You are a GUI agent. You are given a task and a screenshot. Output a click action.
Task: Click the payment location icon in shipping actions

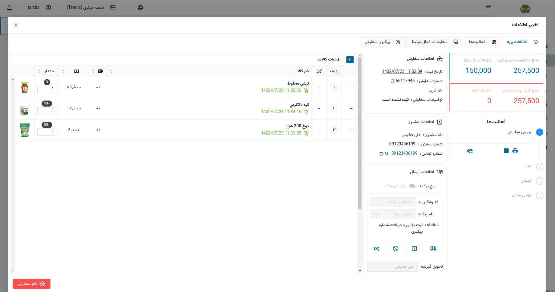[377, 249]
